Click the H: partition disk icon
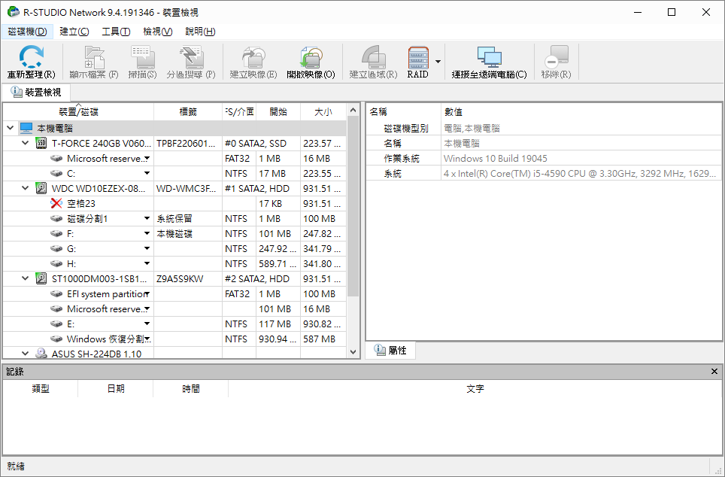725x477 pixels. pyautogui.click(x=56, y=264)
